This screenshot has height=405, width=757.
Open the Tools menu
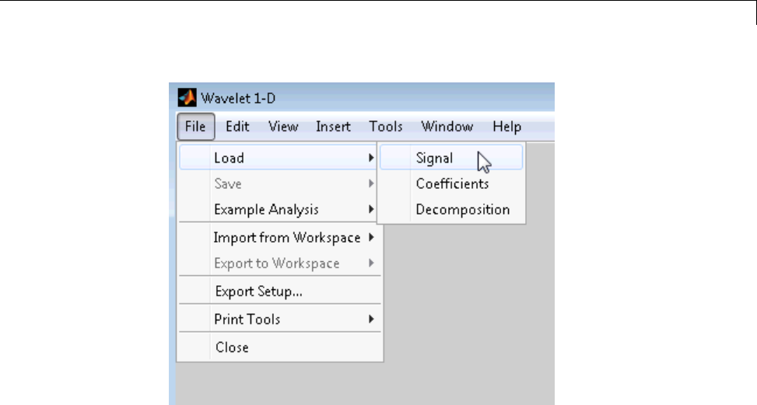coord(385,127)
